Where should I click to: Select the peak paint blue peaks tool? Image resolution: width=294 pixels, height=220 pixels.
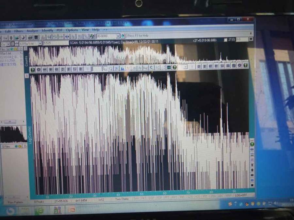coord(122,68)
